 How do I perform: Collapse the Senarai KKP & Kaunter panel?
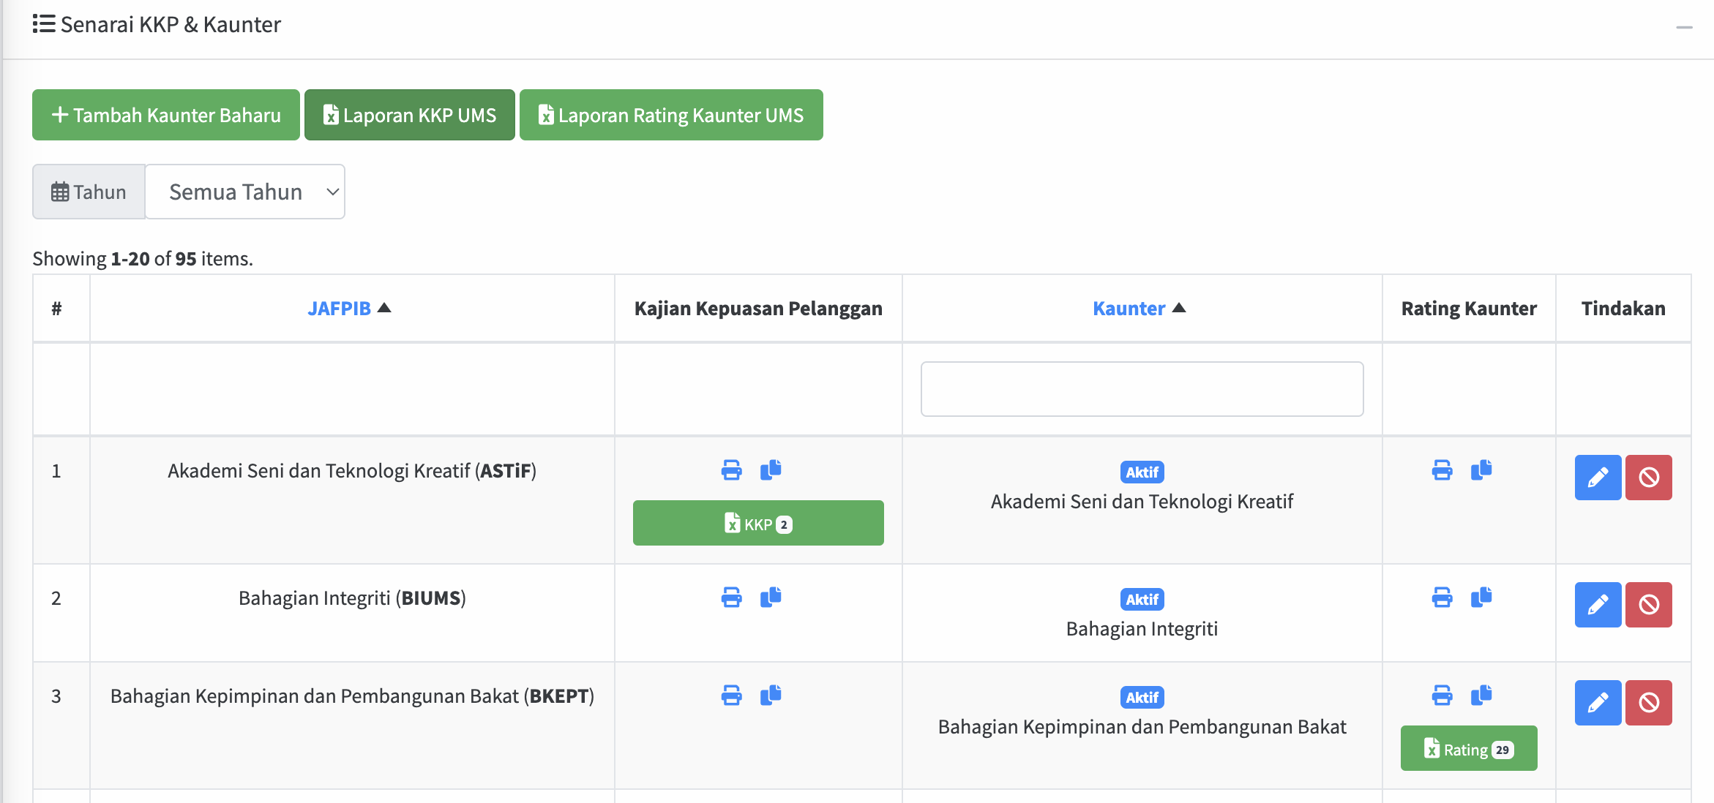[x=1684, y=27]
